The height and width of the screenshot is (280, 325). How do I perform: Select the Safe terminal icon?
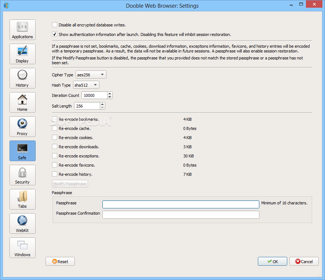pyautogui.click(x=22, y=151)
